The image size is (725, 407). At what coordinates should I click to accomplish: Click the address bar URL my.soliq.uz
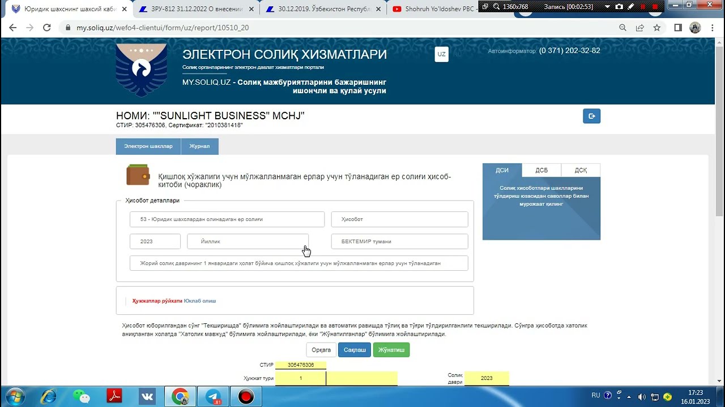click(163, 28)
